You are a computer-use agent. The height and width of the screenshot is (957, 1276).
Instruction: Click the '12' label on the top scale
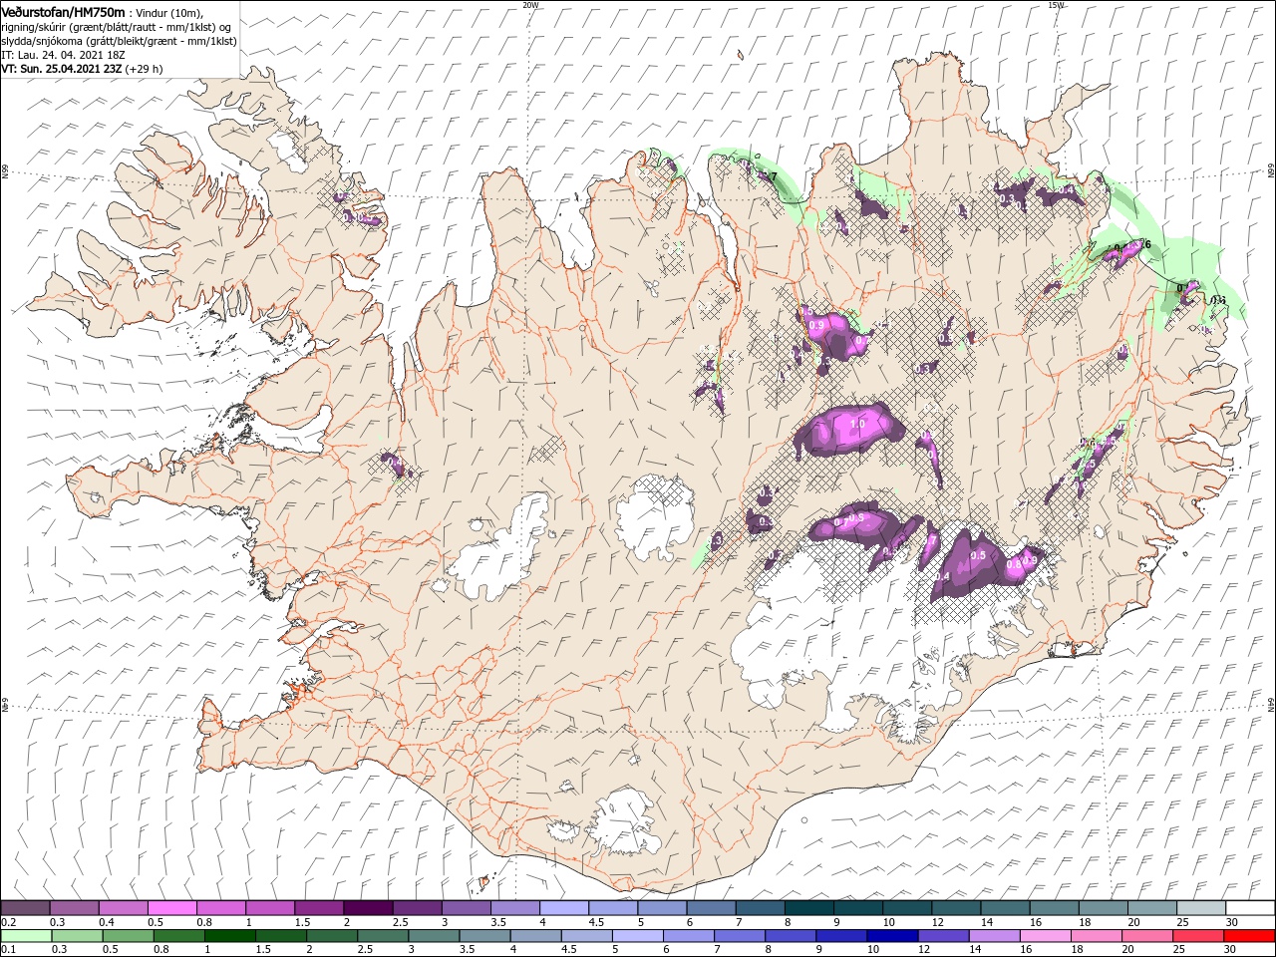[939, 922]
